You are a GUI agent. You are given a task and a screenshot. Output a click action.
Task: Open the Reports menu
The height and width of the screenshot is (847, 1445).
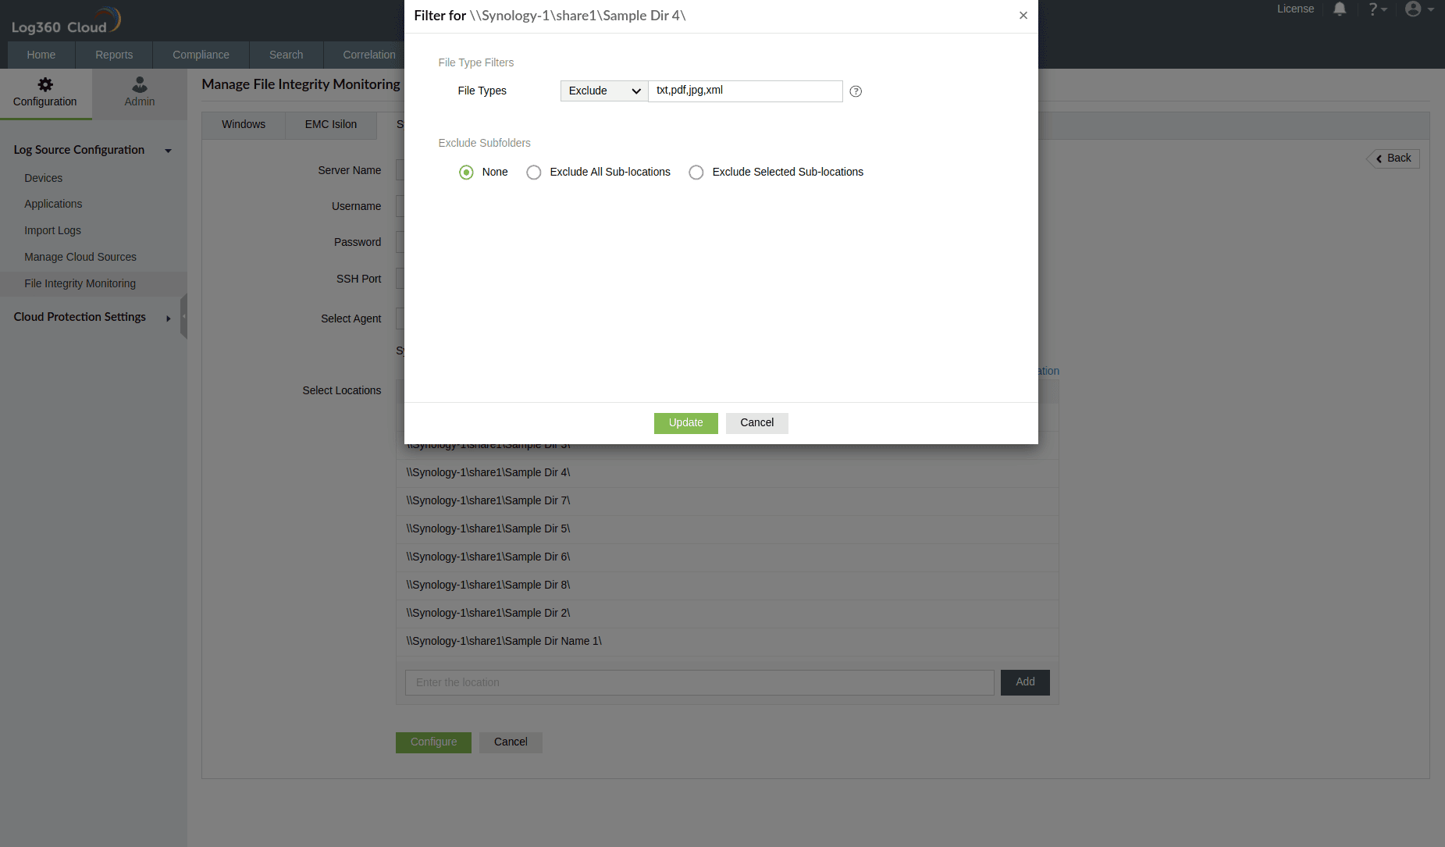tap(113, 55)
